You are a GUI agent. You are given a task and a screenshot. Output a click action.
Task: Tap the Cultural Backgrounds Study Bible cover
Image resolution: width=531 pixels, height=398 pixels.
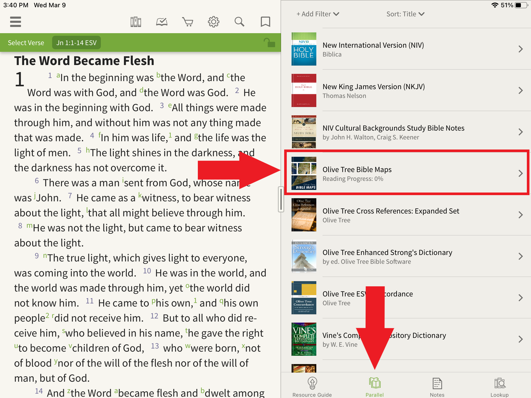[304, 132]
